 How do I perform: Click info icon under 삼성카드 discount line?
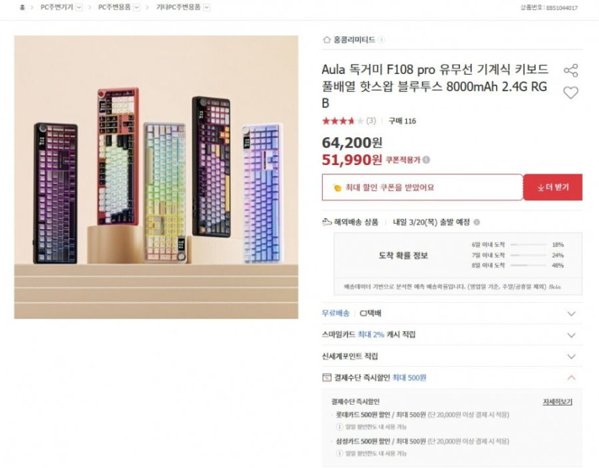(339, 454)
